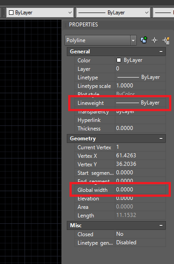Click the General section header label

(x=80, y=52)
